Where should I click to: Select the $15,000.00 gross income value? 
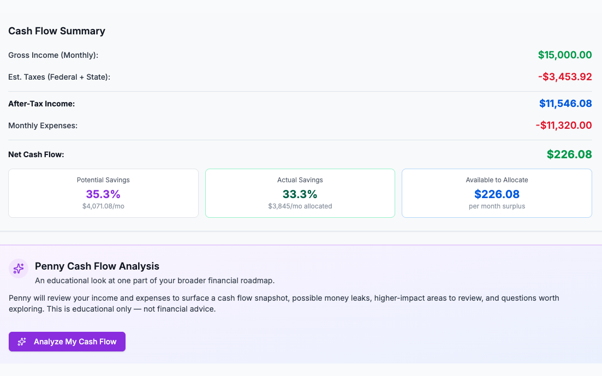tap(565, 55)
